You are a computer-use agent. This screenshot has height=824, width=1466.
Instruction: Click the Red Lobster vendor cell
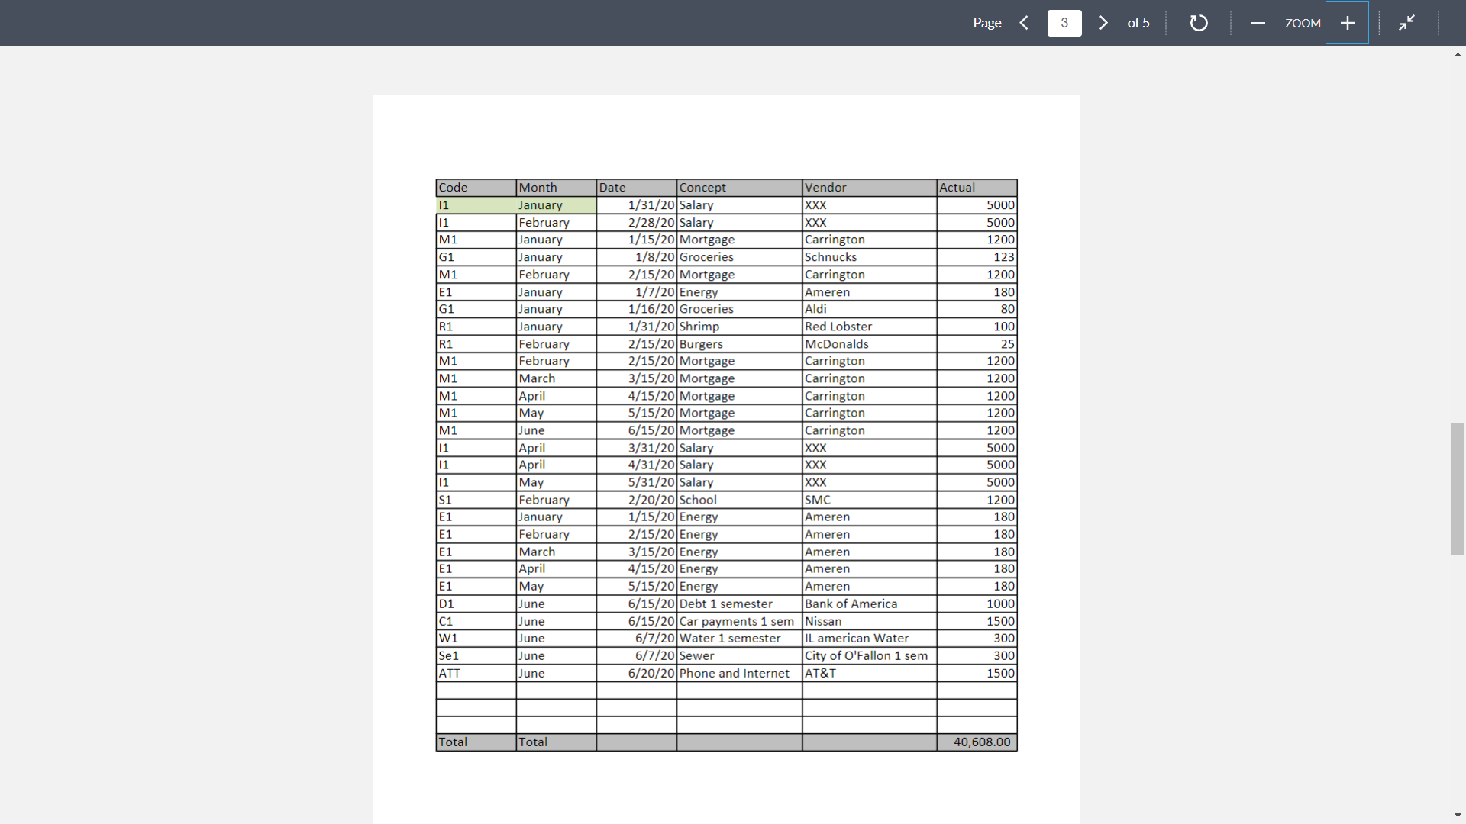(x=869, y=327)
